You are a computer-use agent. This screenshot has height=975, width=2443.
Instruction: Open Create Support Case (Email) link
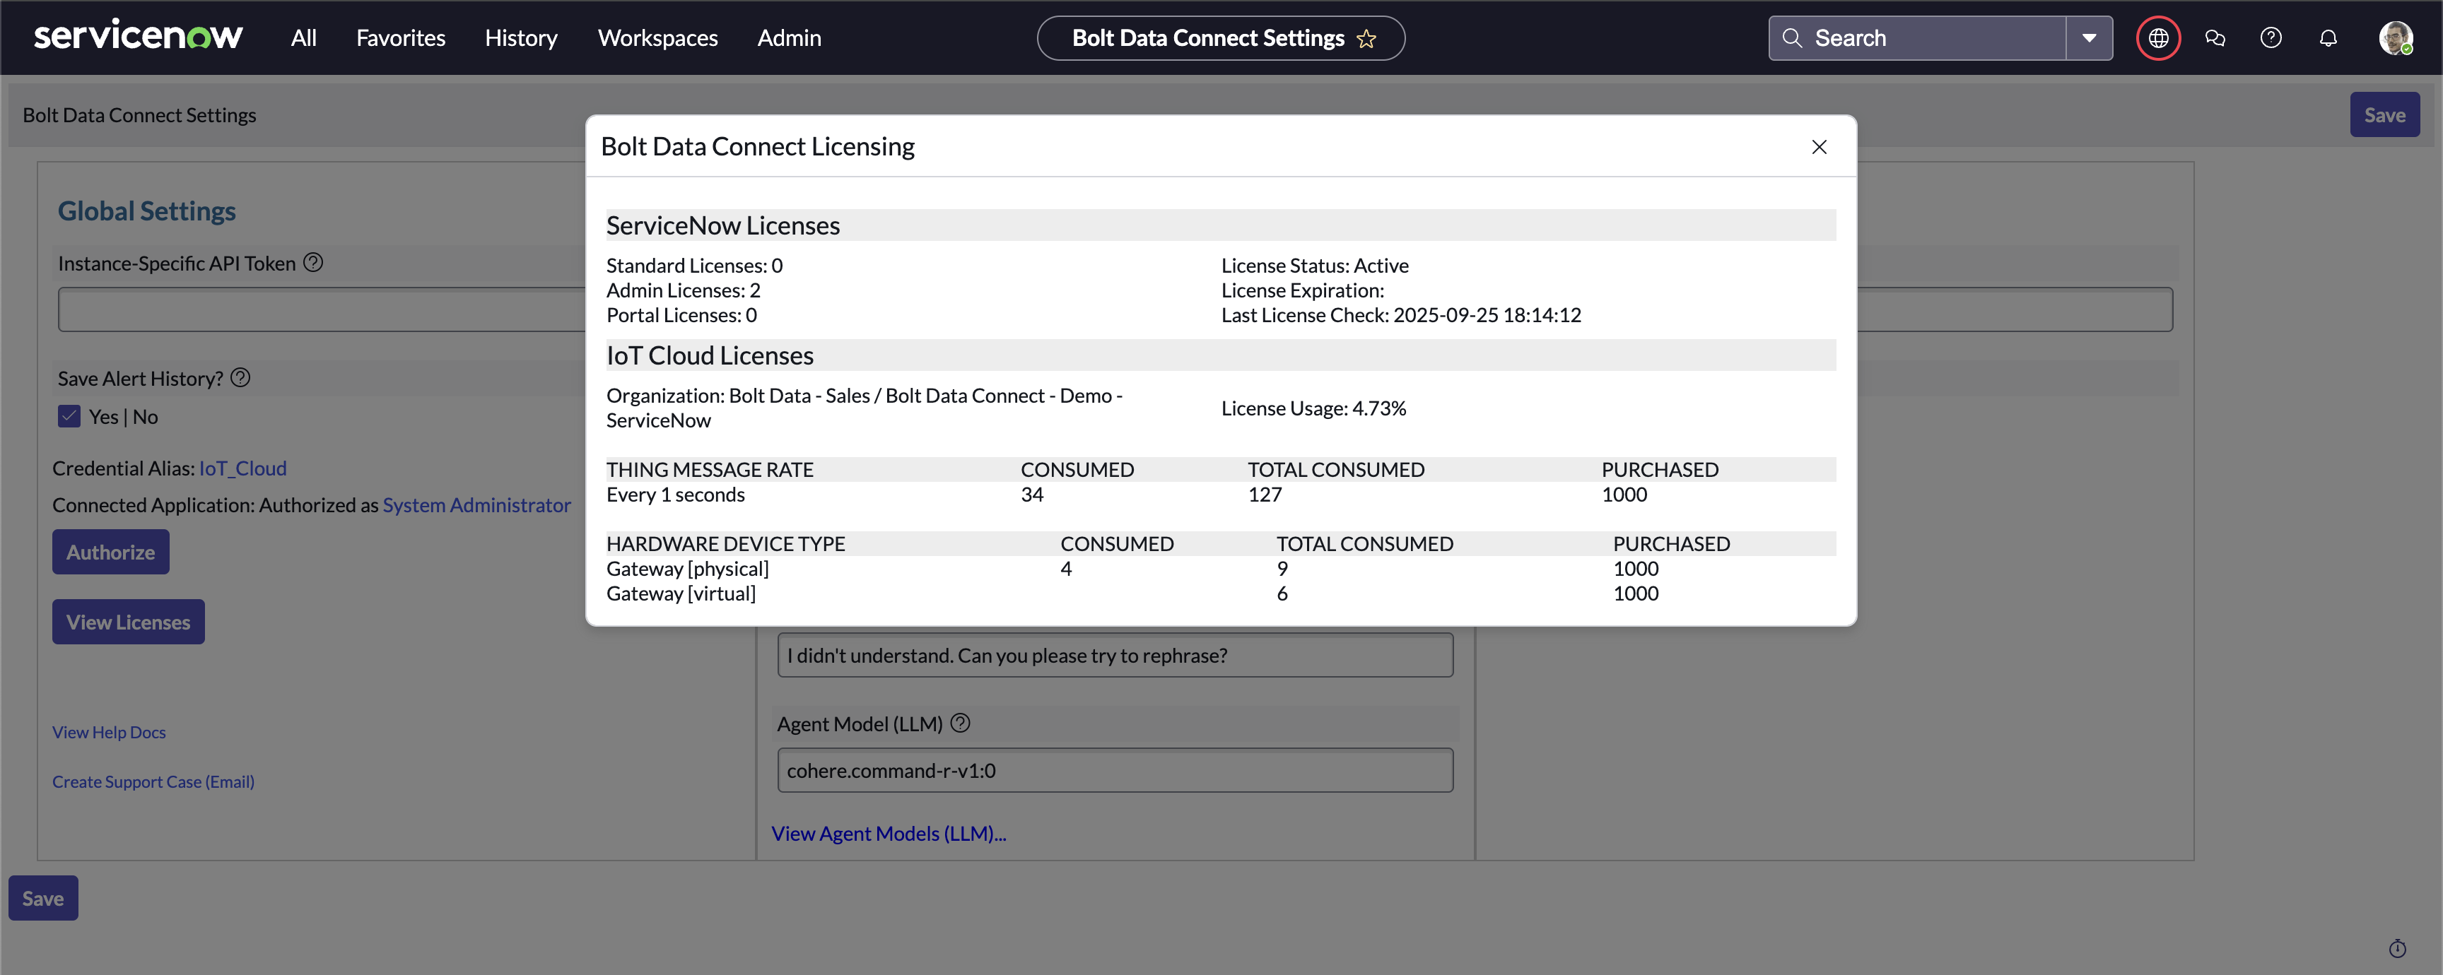coord(153,781)
